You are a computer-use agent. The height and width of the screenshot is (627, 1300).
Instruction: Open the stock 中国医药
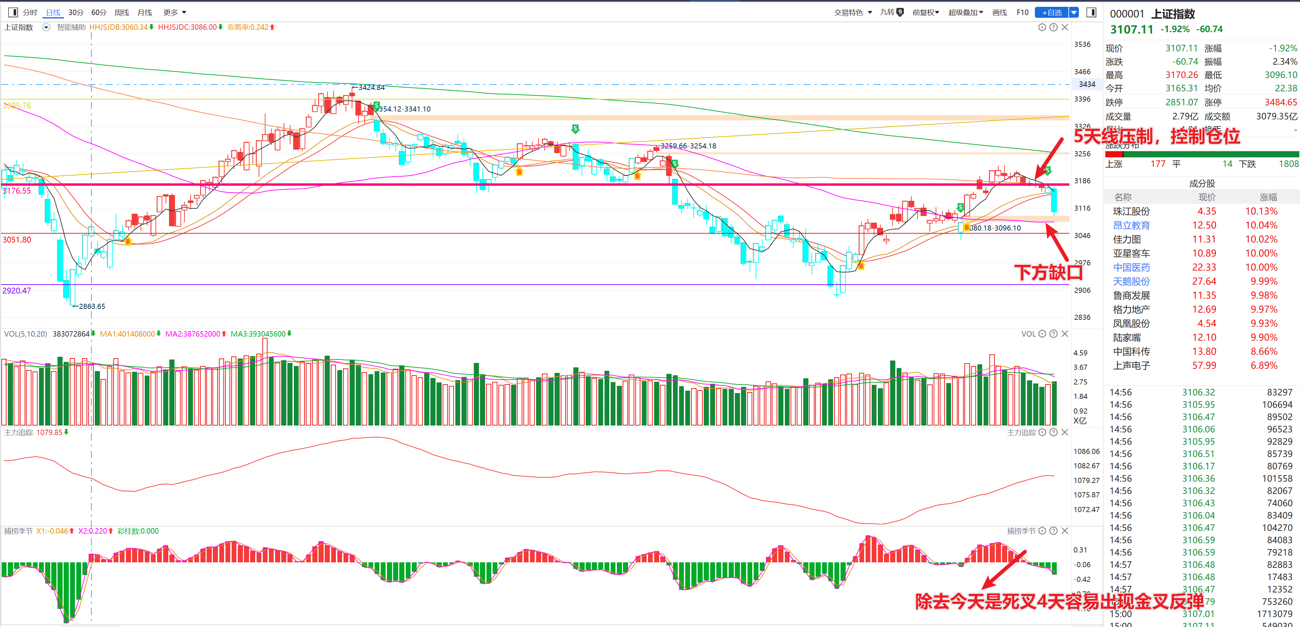[1131, 267]
